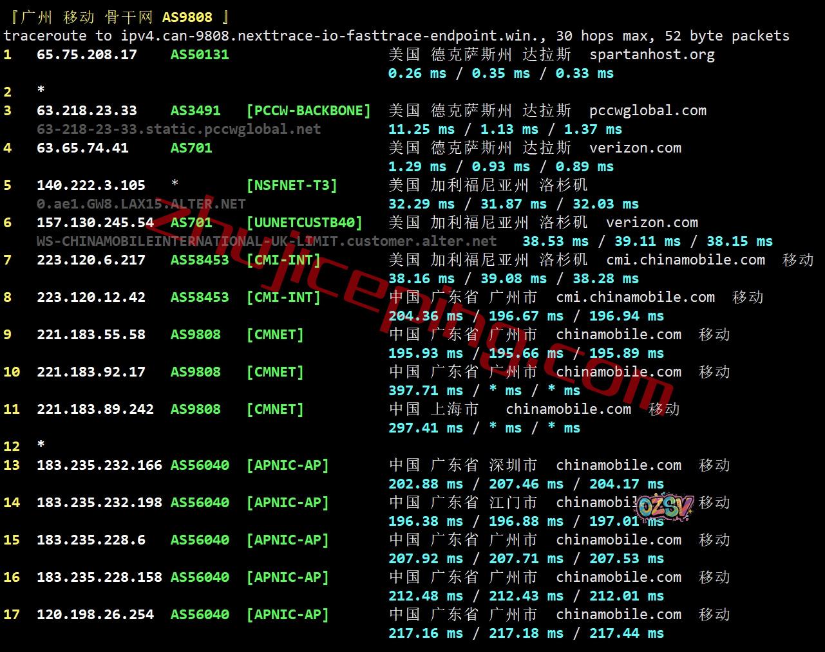Image resolution: width=825 pixels, height=652 pixels.
Task: Open the spartanhost.org domain on hop 1
Action: (x=652, y=55)
